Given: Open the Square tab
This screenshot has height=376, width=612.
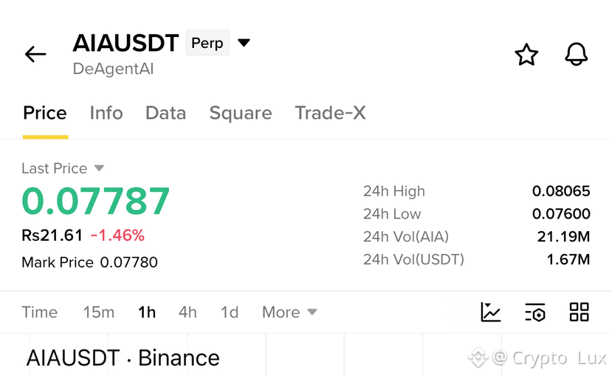Looking at the screenshot, I should [241, 113].
